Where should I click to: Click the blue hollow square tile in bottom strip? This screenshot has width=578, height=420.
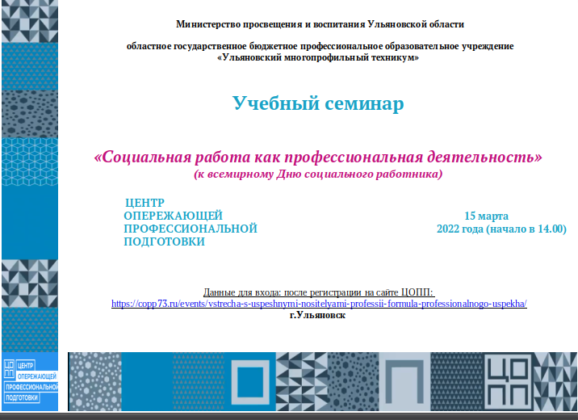pyautogui.click(x=251, y=381)
